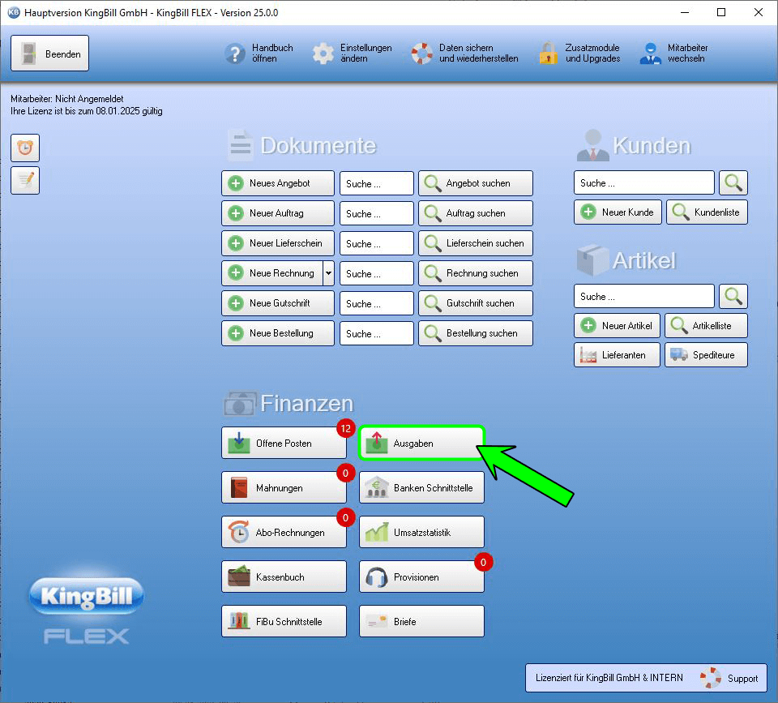Focus the Bestellung search field
Viewport: 778px width, 703px height.
pyautogui.click(x=377, y=333)
